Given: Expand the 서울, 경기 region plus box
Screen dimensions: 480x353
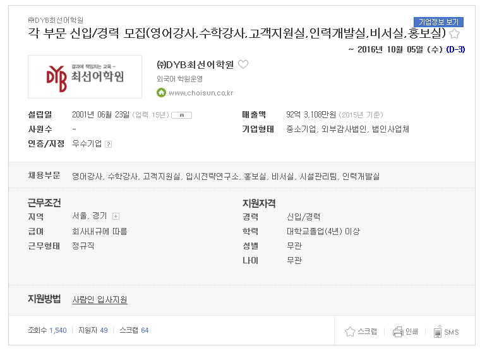Looking at the screenshot, I should click(x=116, y=217).
